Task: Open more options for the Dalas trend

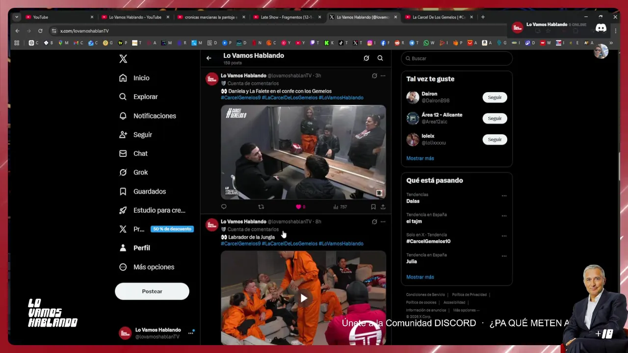Action: coord(504,196)
